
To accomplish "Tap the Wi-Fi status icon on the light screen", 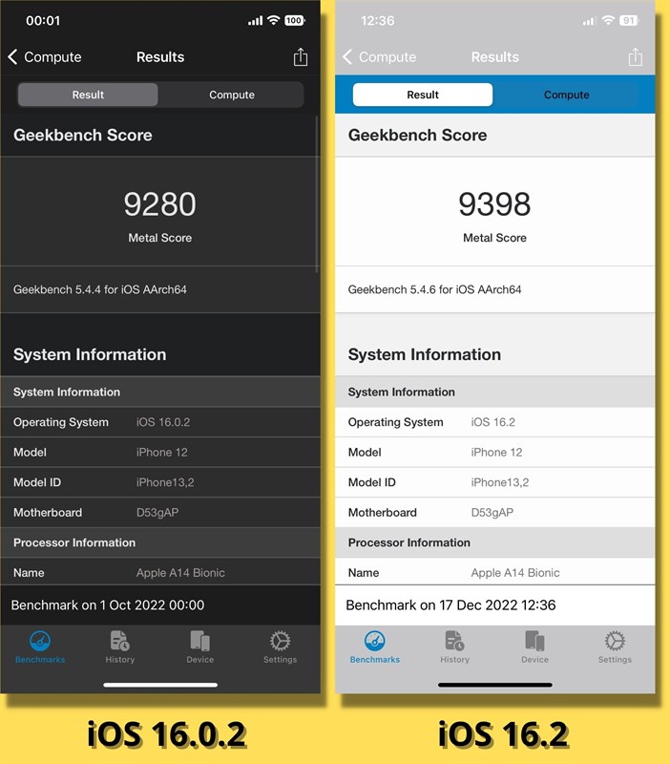I will point(608,20).
